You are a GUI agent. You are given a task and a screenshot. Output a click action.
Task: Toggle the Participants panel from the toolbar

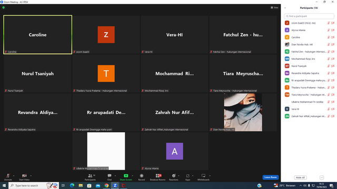tap(90, 177)
